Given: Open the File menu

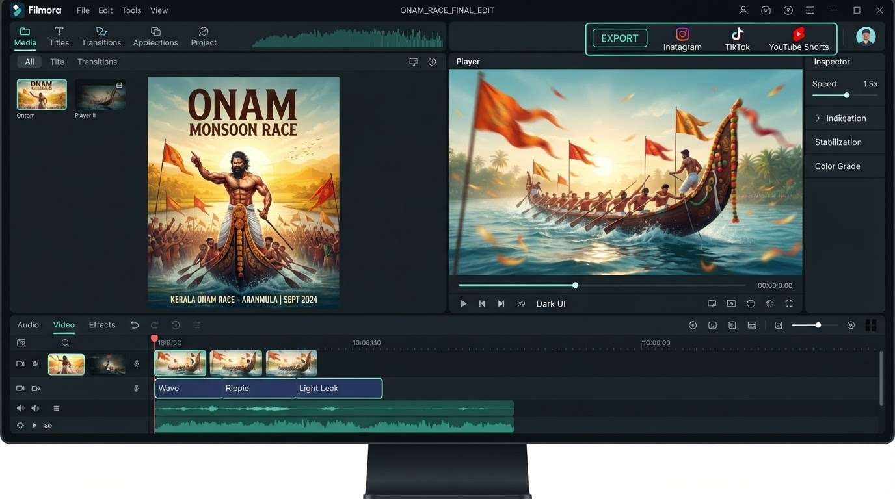Looking at the screenshot, I should click(83, 10).
